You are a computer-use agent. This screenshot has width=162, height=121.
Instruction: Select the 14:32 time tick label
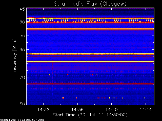[43, 110]
